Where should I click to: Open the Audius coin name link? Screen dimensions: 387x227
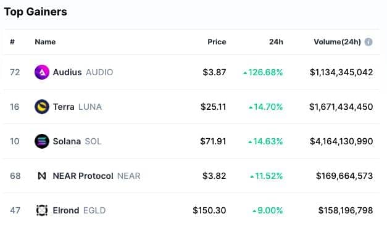(x=67, y=72)
